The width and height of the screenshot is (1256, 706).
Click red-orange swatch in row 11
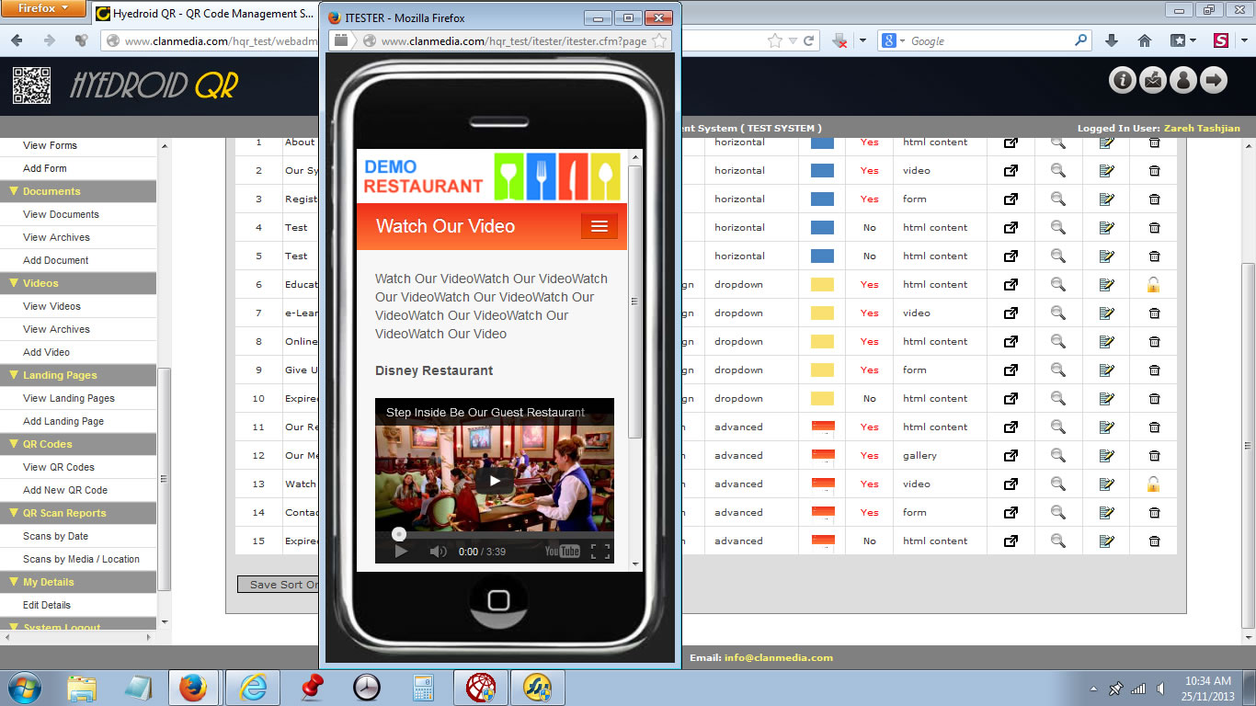tap(822, 427)
